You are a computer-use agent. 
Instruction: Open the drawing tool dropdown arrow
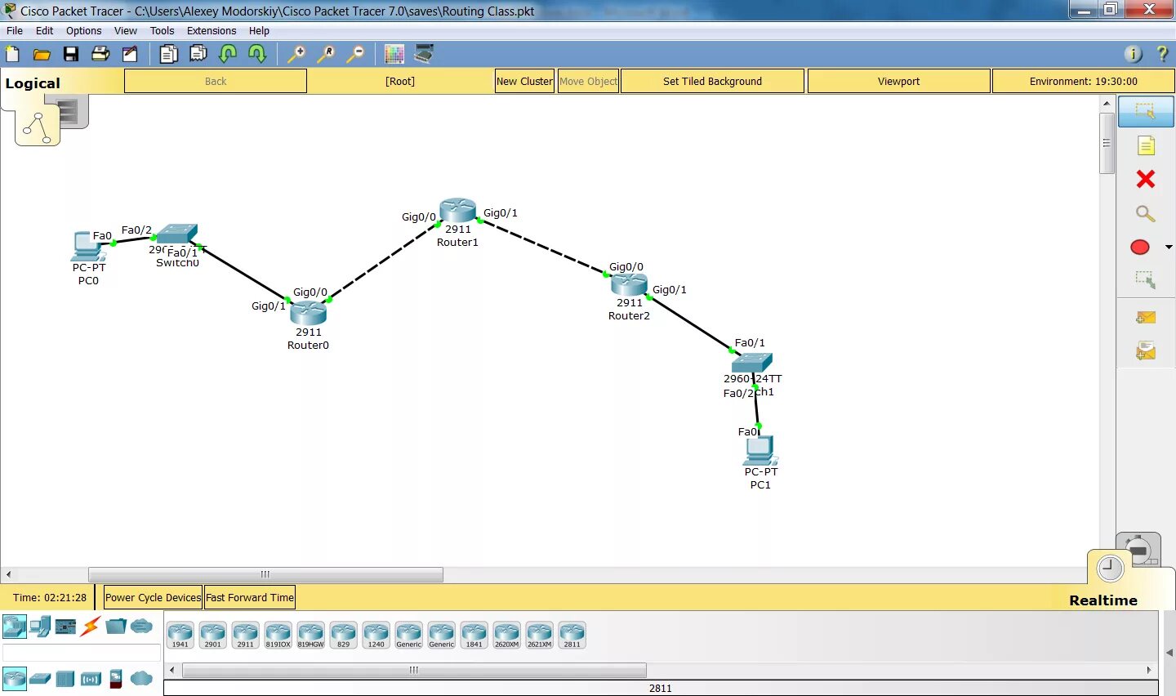(x=1169, y=247)
